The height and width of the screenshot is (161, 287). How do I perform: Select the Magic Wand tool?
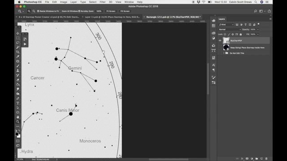point(18,47)
